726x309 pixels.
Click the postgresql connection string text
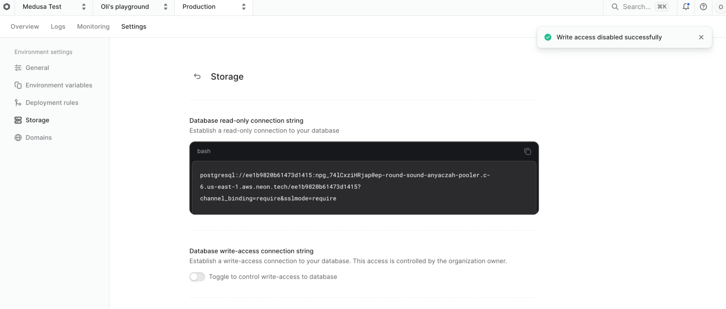[x=345, y=186]
